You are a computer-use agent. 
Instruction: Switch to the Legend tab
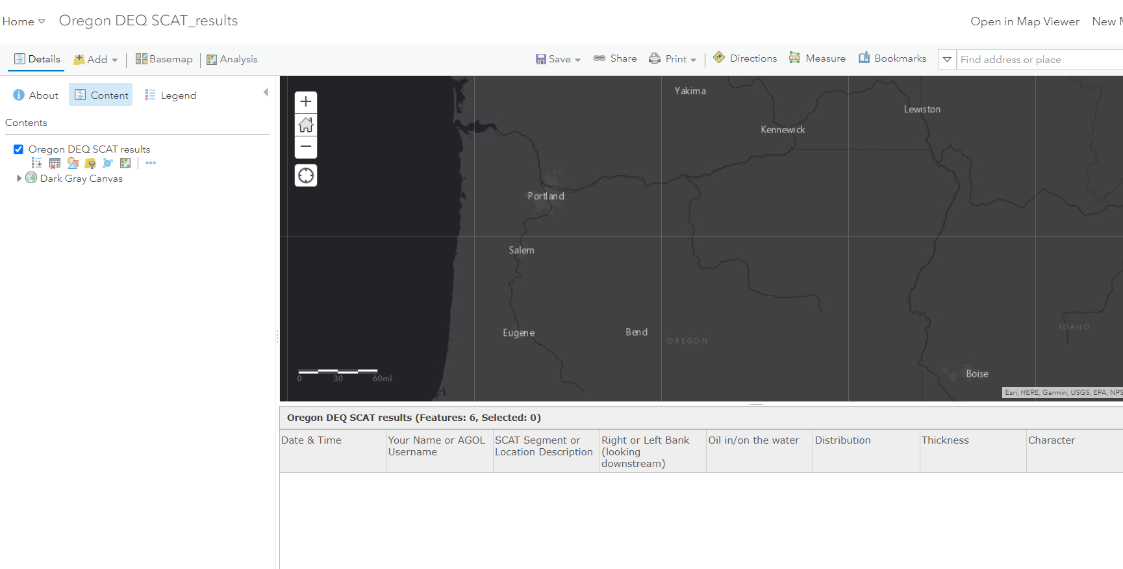pyautogui.click(x=170, y=95)
